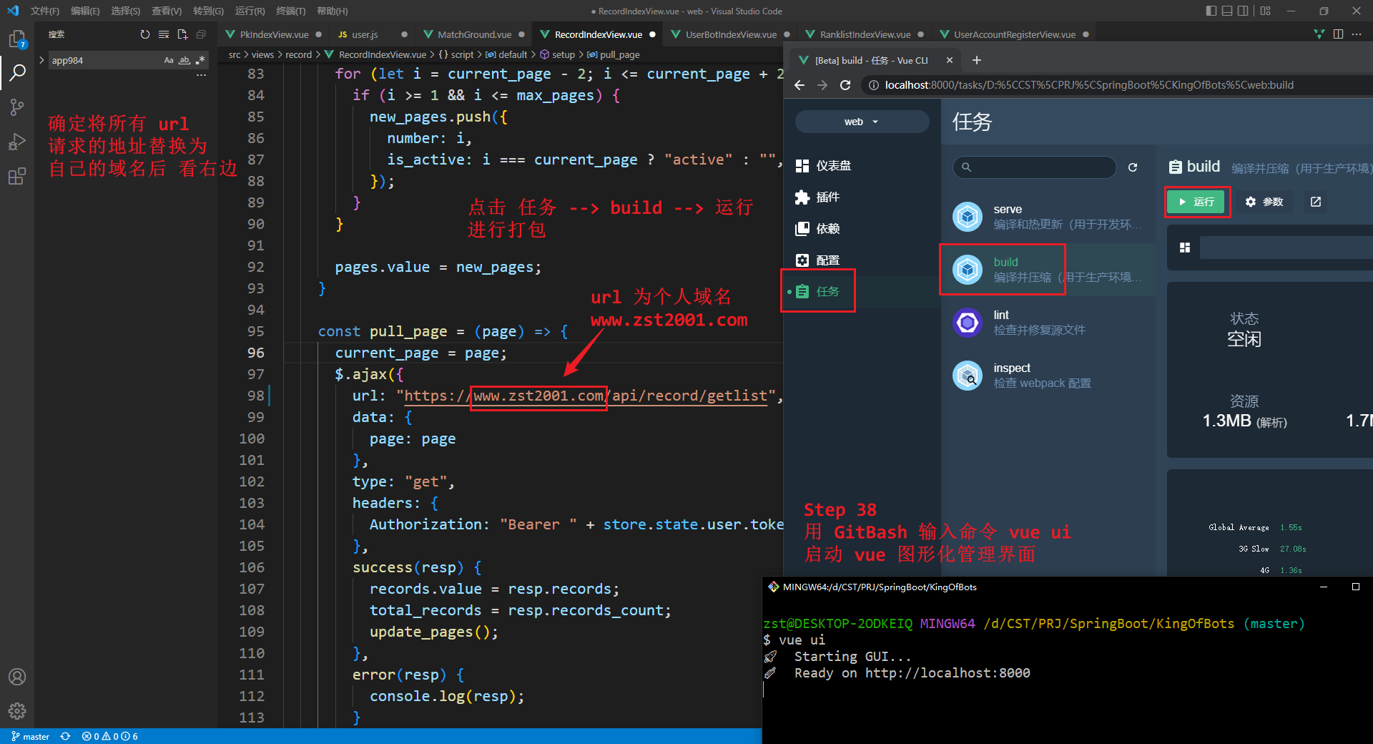The width and height of the screenshot is (1373, 744).
Task: Toggle Use Regular Expression in search box
Action: coord(200,60)
